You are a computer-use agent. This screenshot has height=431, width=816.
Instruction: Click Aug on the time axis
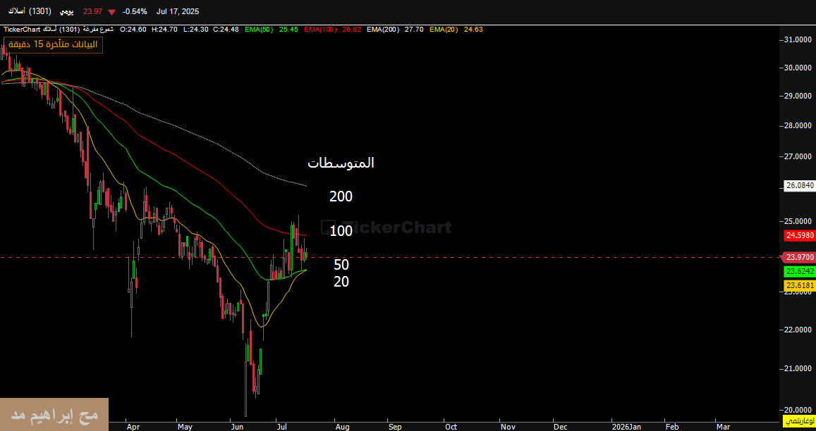(343, 427)
